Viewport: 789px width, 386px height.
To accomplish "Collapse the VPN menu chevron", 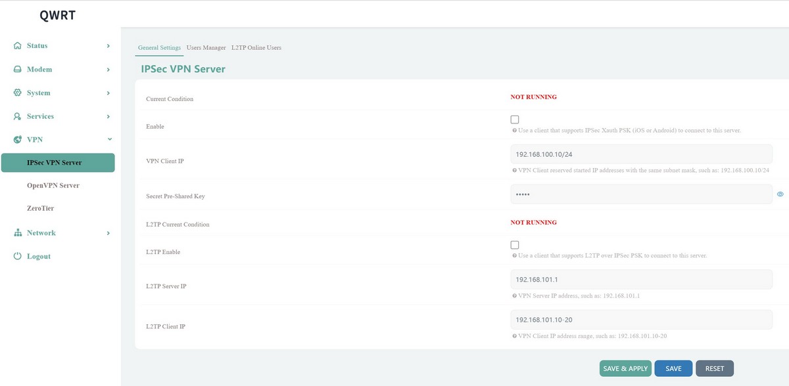I will coord(109,139).
